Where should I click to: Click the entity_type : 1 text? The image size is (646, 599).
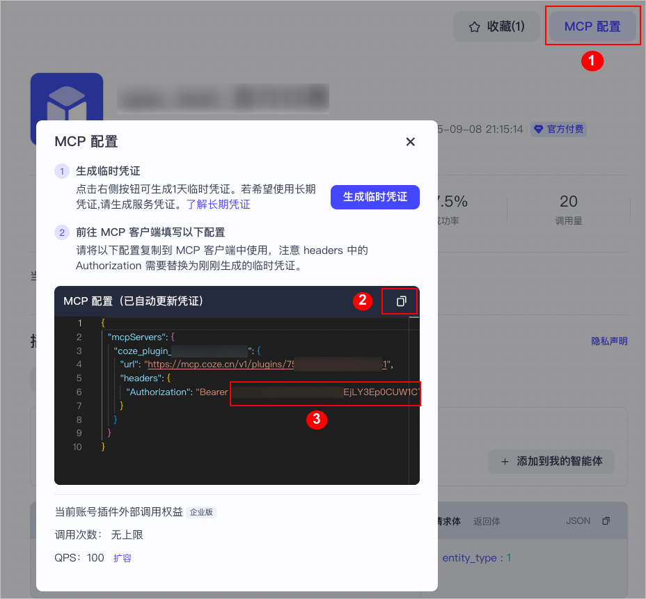[x=477, y=558]
